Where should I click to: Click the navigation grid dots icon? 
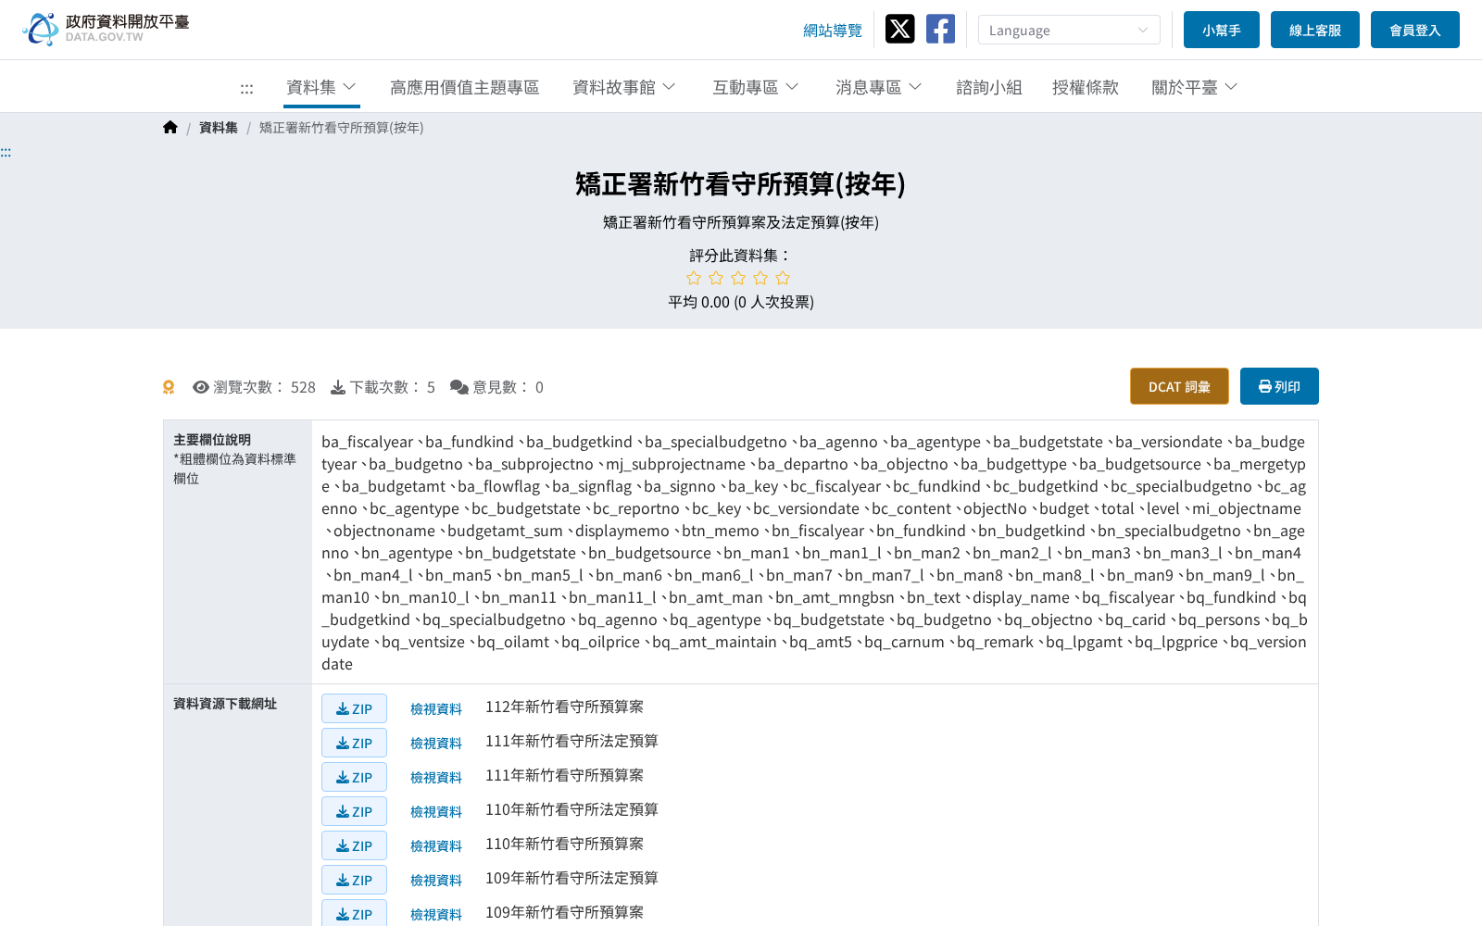[246, 89]
